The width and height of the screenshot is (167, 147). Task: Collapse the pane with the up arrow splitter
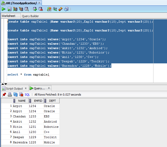(3, 84)
